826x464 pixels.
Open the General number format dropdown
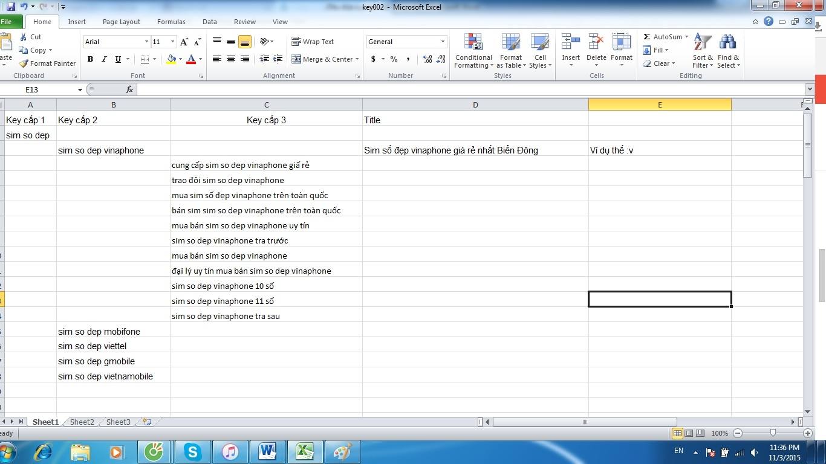[x=443, y=42]
